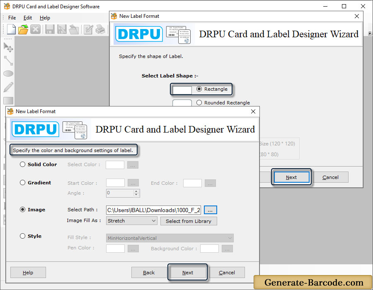Screen dimensions: 373x290
Task: Click the toolbar overflow arrow at right edge
Action: [x=370, y=34]
